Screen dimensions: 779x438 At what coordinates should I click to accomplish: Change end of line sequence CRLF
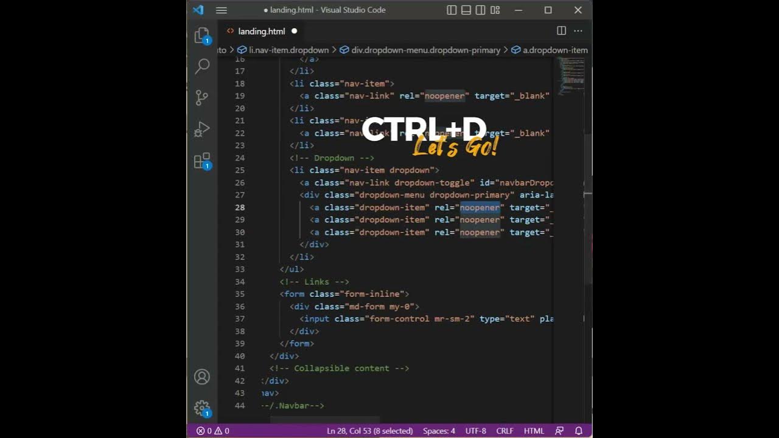click(505, 431)
